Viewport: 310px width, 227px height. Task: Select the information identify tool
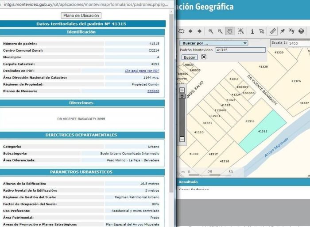pyautogui.click(x=252, y=31)
